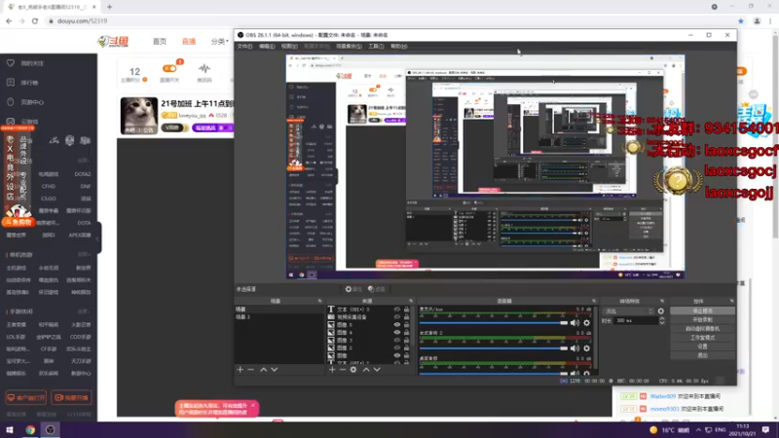Show hidden system tray icons chevron
Screen dimensions: 779x438
coord(698,429)
